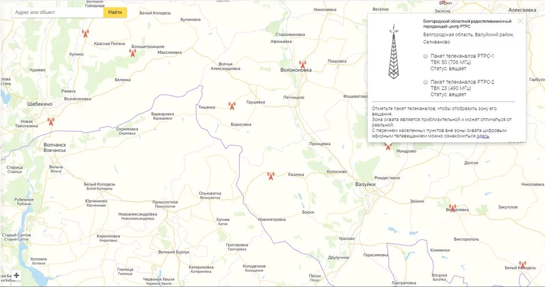Open the здесь link in popup
The height and width of the screenshot is (287, 545).
pyautogui.click(x=483, y=136)
